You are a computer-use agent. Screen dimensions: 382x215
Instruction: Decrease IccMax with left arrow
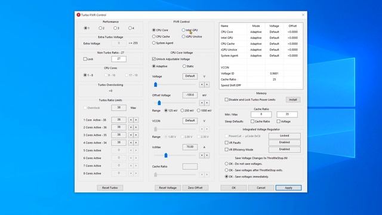(202, 155)
